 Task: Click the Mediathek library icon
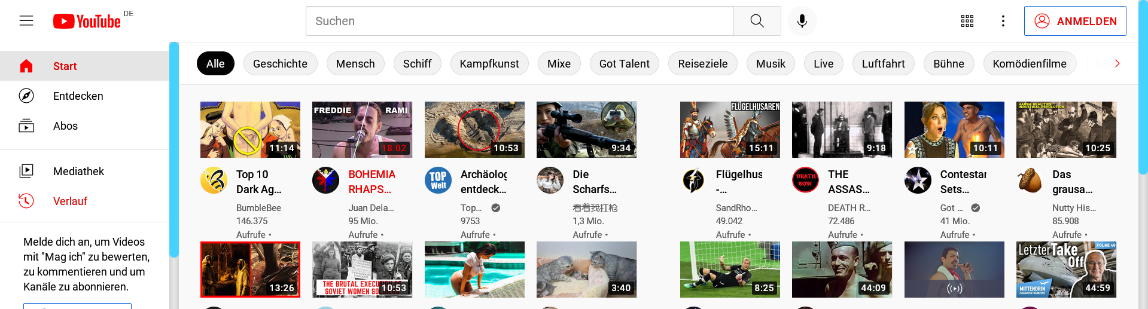(x=26, y=171)
